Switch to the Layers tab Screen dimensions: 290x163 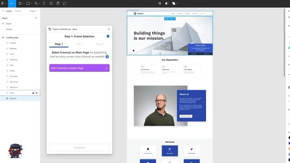pyautogui.click(x=9, y=11)
